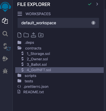The width and height of the screenshot is (106, 111).
Task: Click Solidity icon beside 1_Storage.sol
Action: [x=22, y=53]
